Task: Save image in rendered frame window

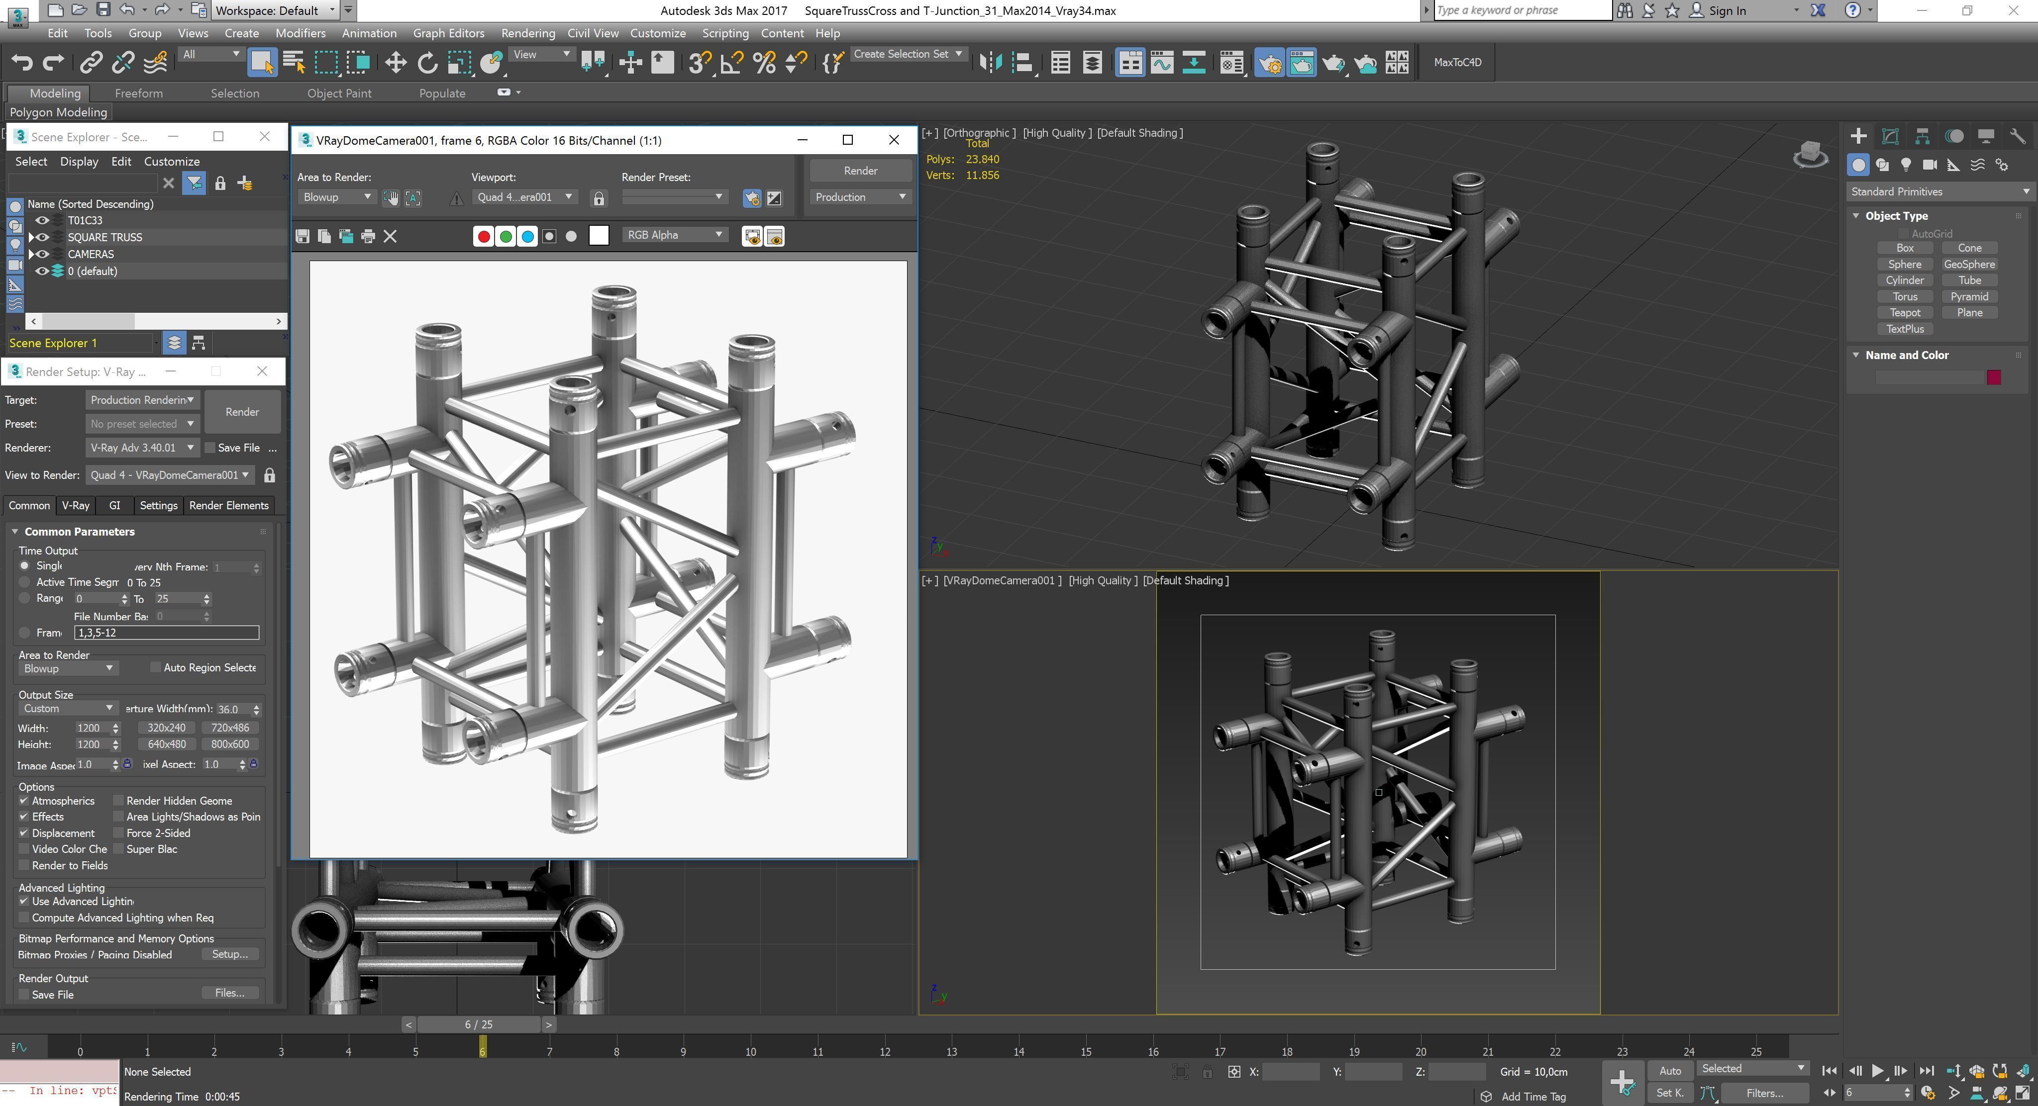Action: (x=302, y=236)
